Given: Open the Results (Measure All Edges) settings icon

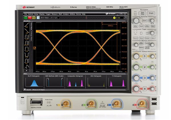Looking at the screenshot, I should (25, 90).
